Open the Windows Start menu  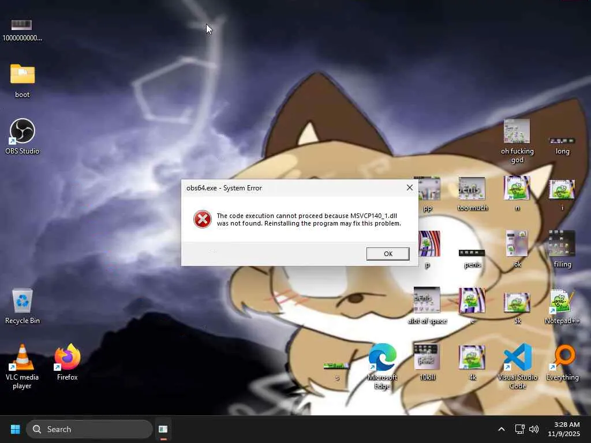(x=16, y=429)
